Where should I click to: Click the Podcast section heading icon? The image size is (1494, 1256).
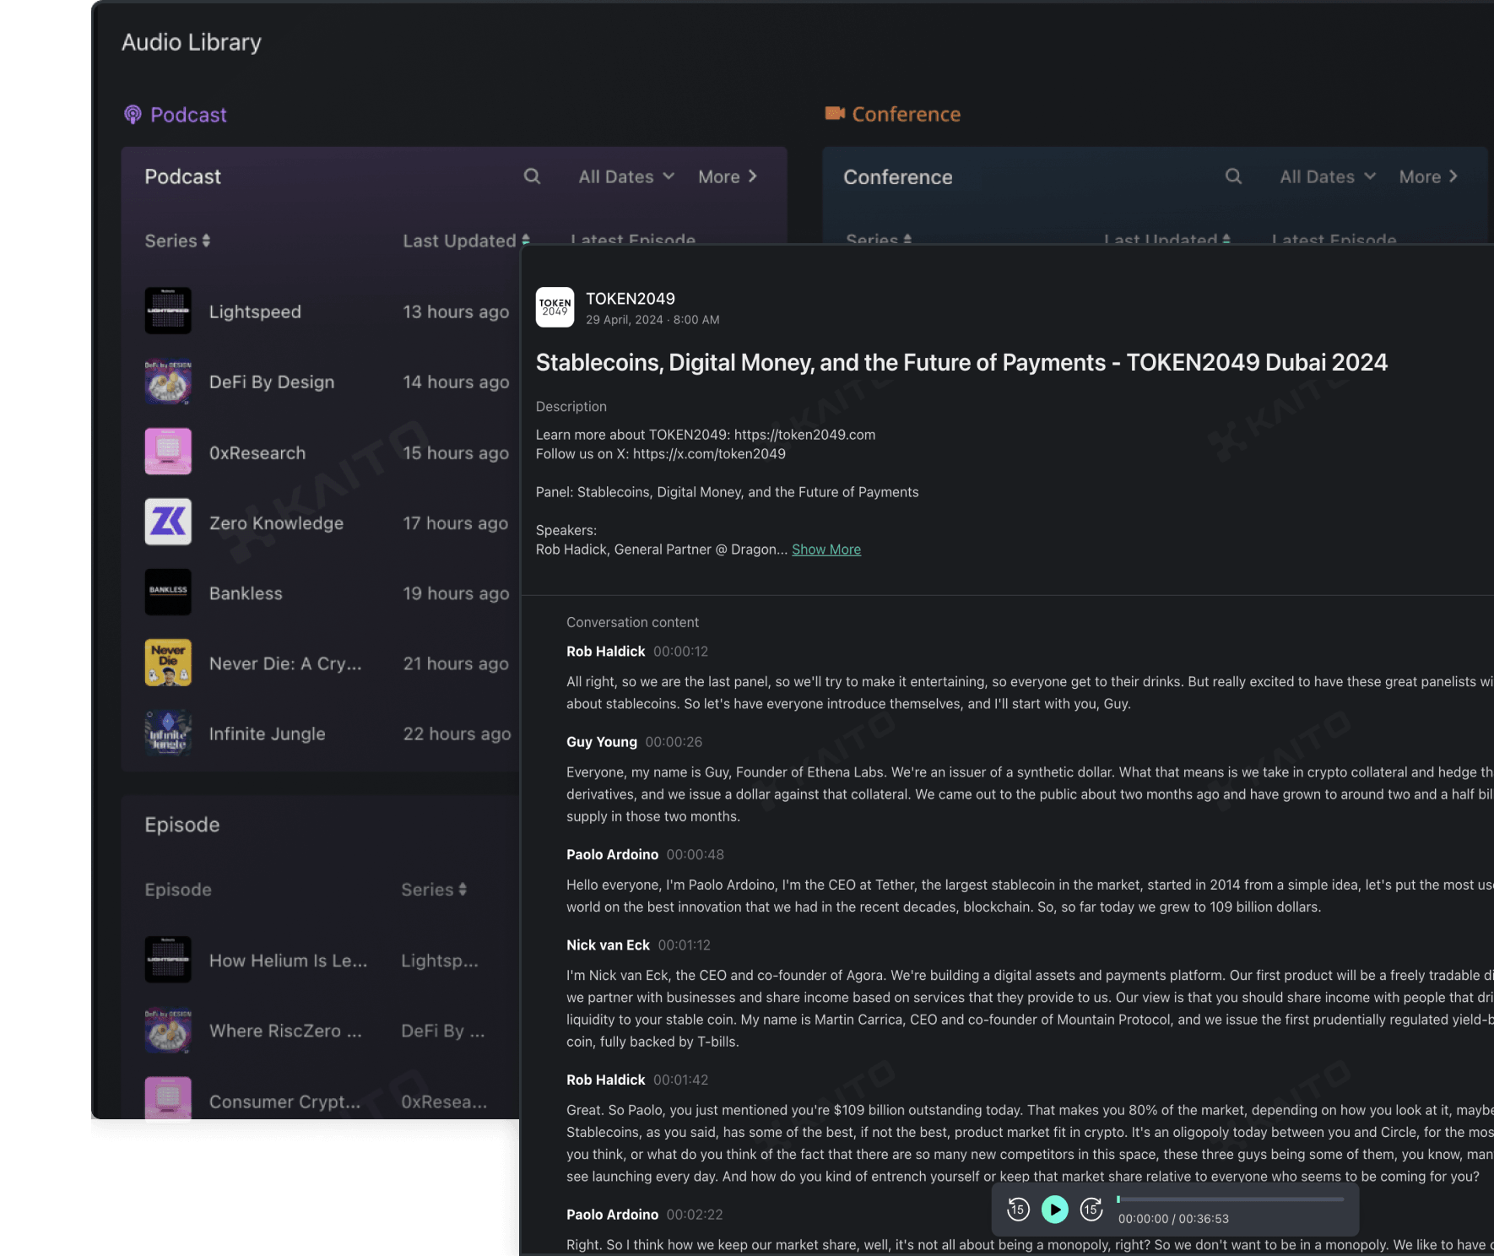tap(133, 115)
